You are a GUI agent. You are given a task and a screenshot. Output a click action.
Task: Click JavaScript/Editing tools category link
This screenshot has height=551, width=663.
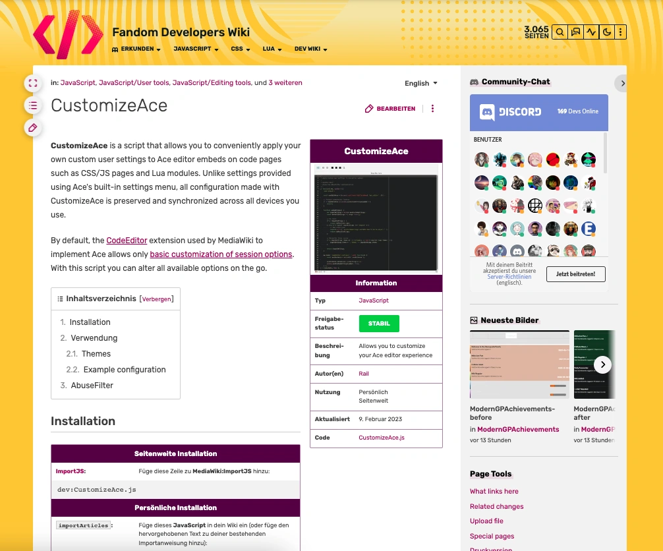tap(212, 83)
